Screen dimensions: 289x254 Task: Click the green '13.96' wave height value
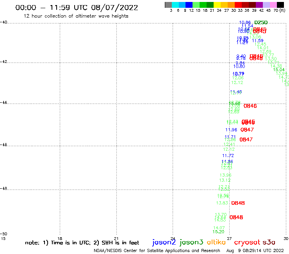point(226,175)
